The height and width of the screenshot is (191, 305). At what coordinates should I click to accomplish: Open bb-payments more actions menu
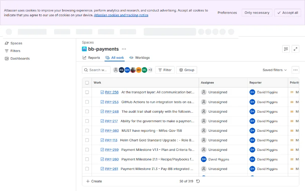tap(124, 49)
